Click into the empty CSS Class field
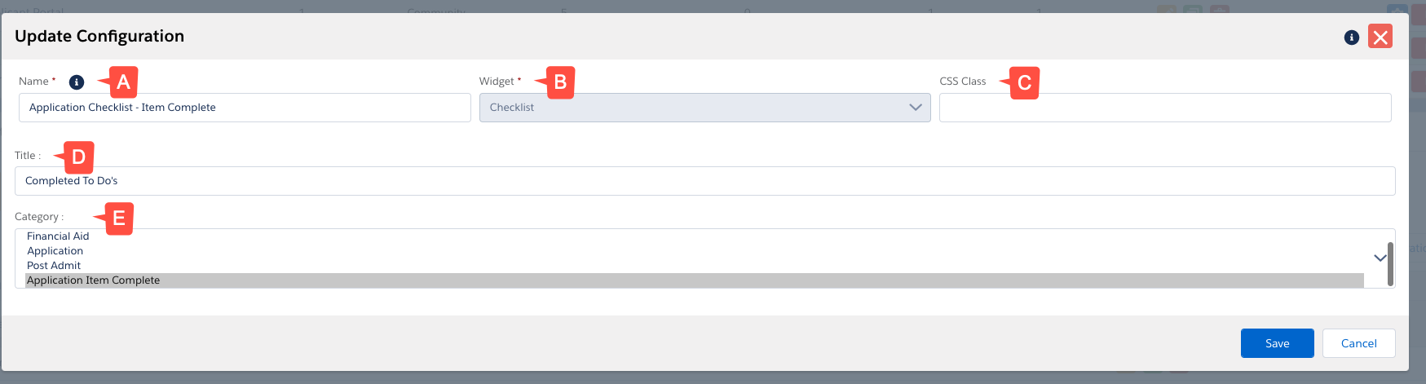Viewport: 1426px width, 384px height. [1164, 108]
